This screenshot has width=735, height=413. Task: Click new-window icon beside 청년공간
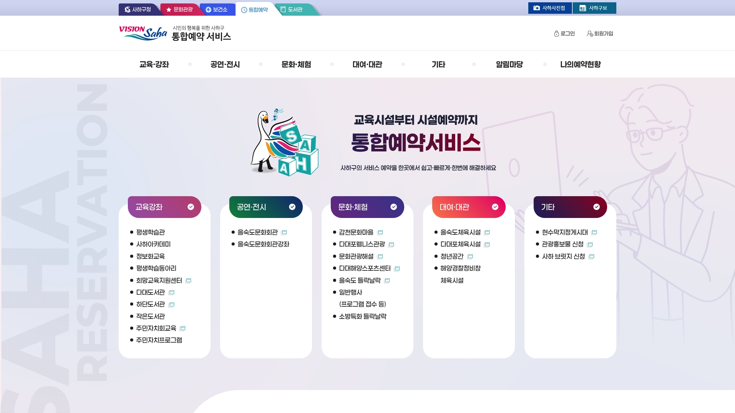click(x=470, y=257)
